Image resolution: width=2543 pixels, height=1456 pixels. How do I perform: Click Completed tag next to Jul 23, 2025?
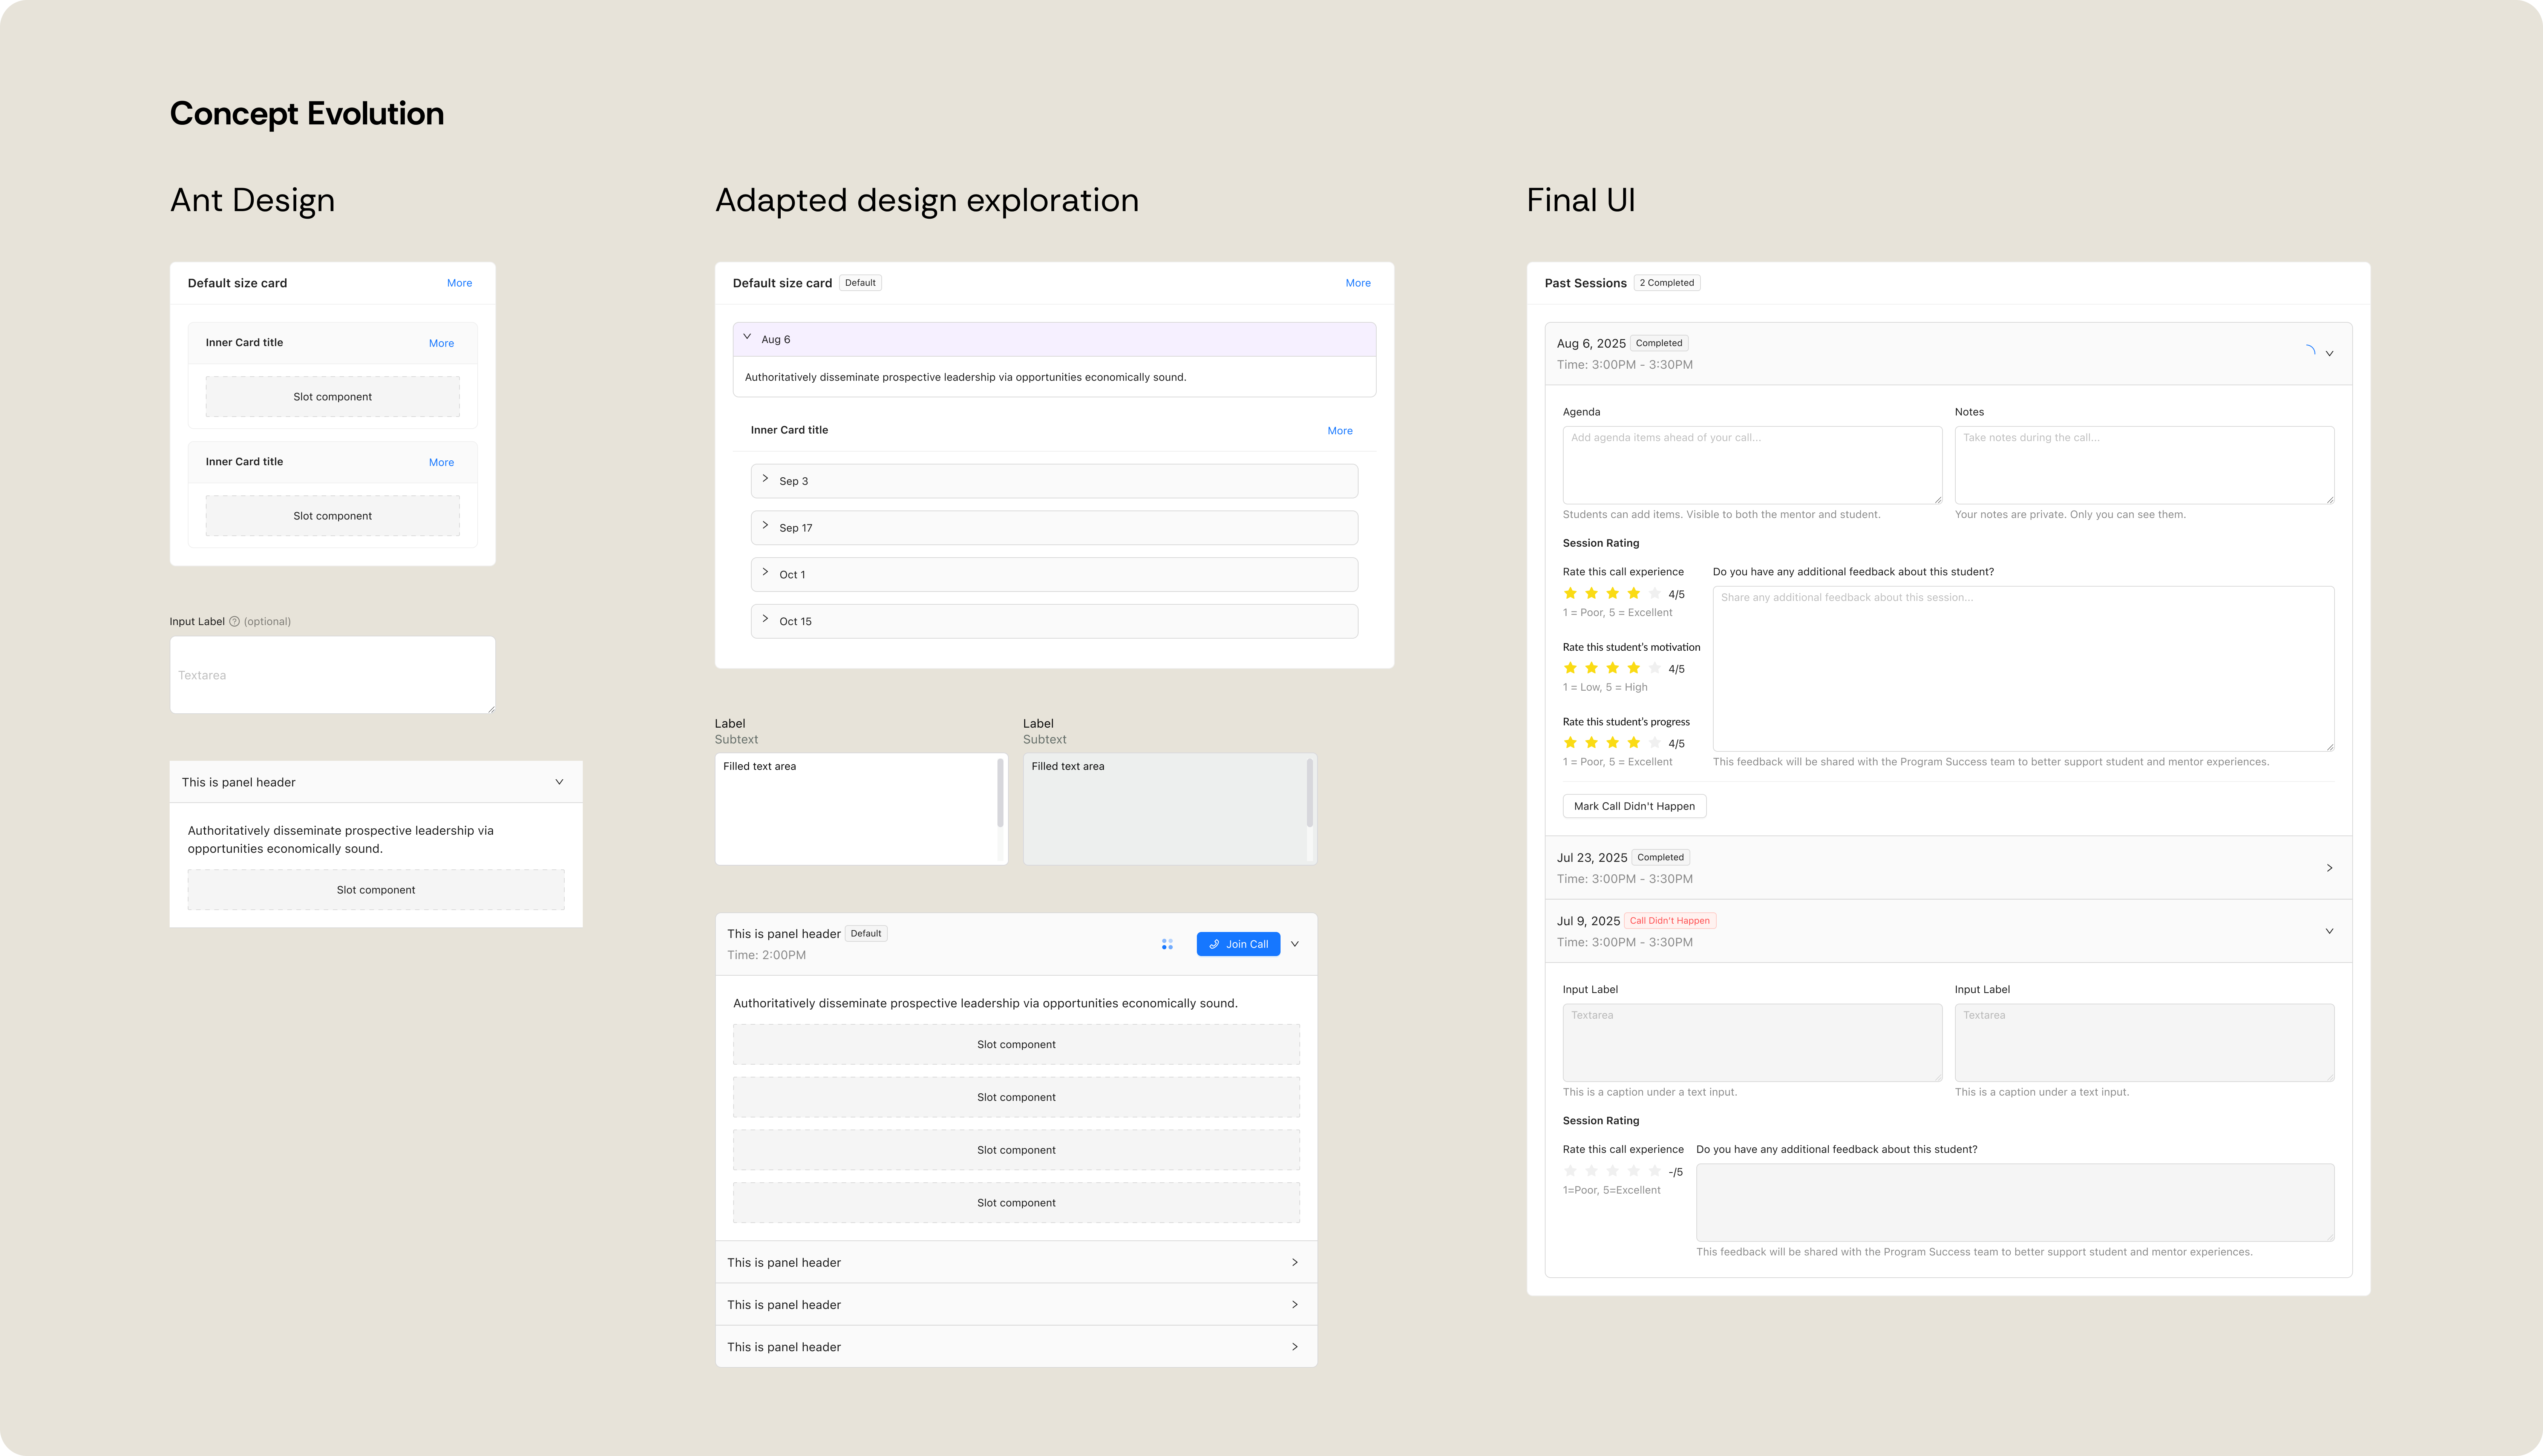coord(1661,857)
